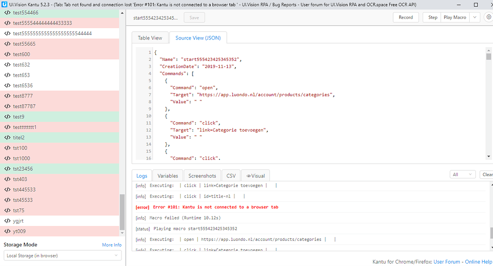Switch to the Table View tab
Viewport: 493px width, 266px height.
pyautogui.click(x=150, y=38)
